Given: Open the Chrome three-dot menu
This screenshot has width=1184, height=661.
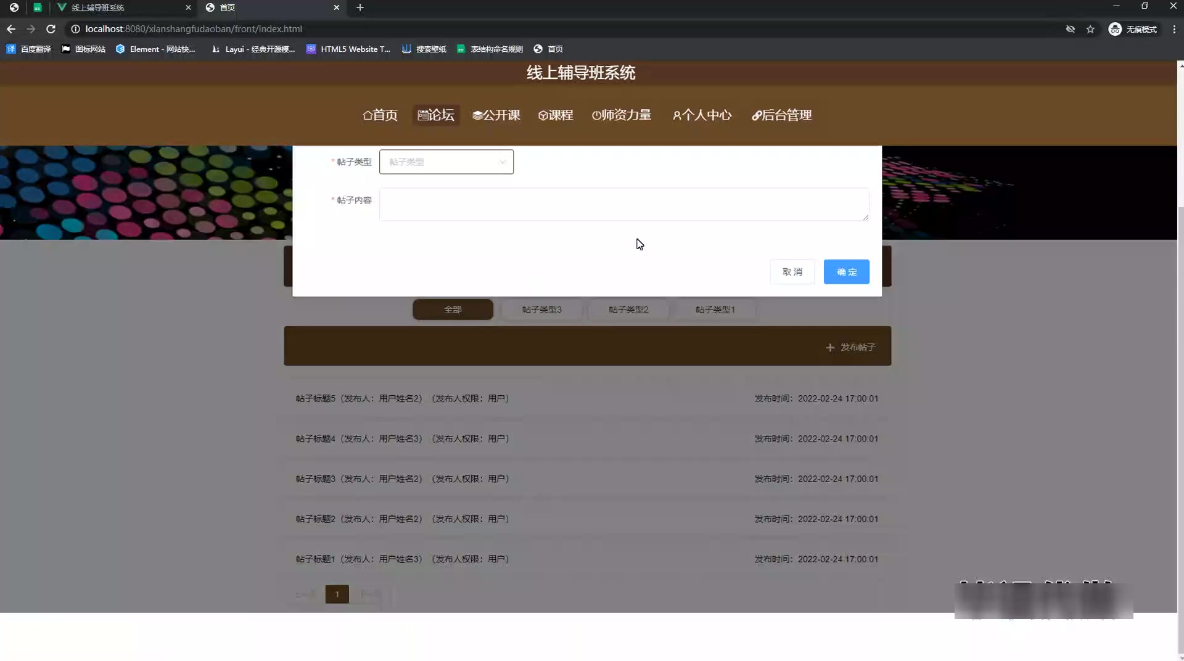Looking at the screenshot, I should 1174,29.
